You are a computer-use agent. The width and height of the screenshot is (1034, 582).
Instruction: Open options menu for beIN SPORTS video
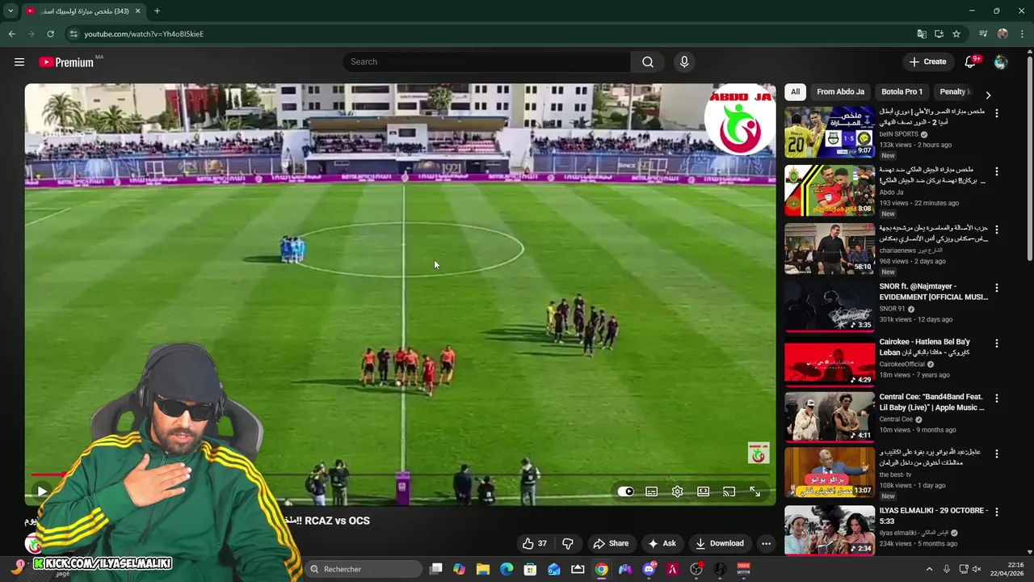point(996,113)
